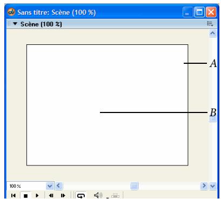Image resolution: width=221 pixels, height=199 pixels.
Task: Click the Rewind to start button
Action: tap(14, 195)
